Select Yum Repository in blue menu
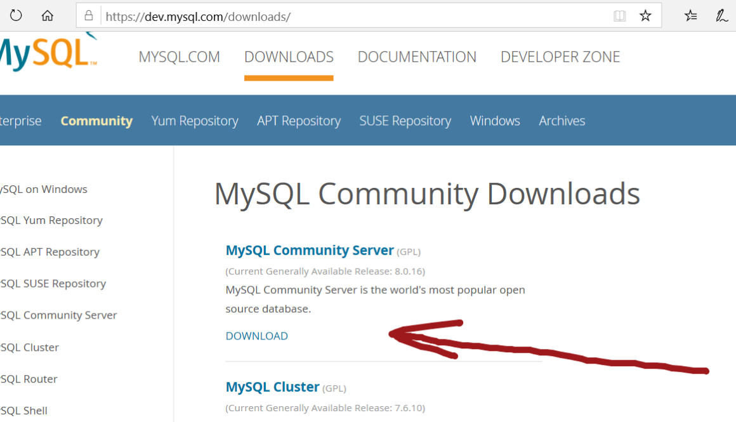The height and width of the screenshot is (422, 736). coord(195,121)
